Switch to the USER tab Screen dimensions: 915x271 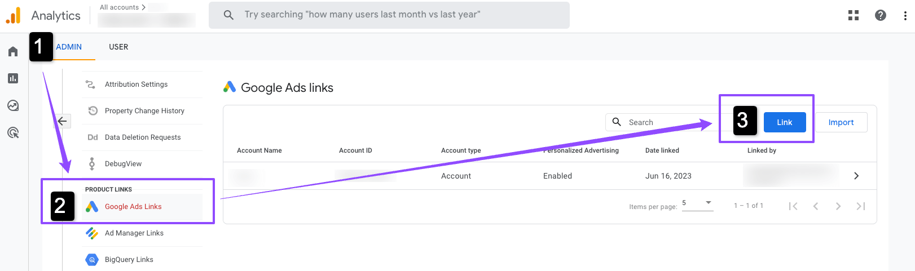point(118,47)
